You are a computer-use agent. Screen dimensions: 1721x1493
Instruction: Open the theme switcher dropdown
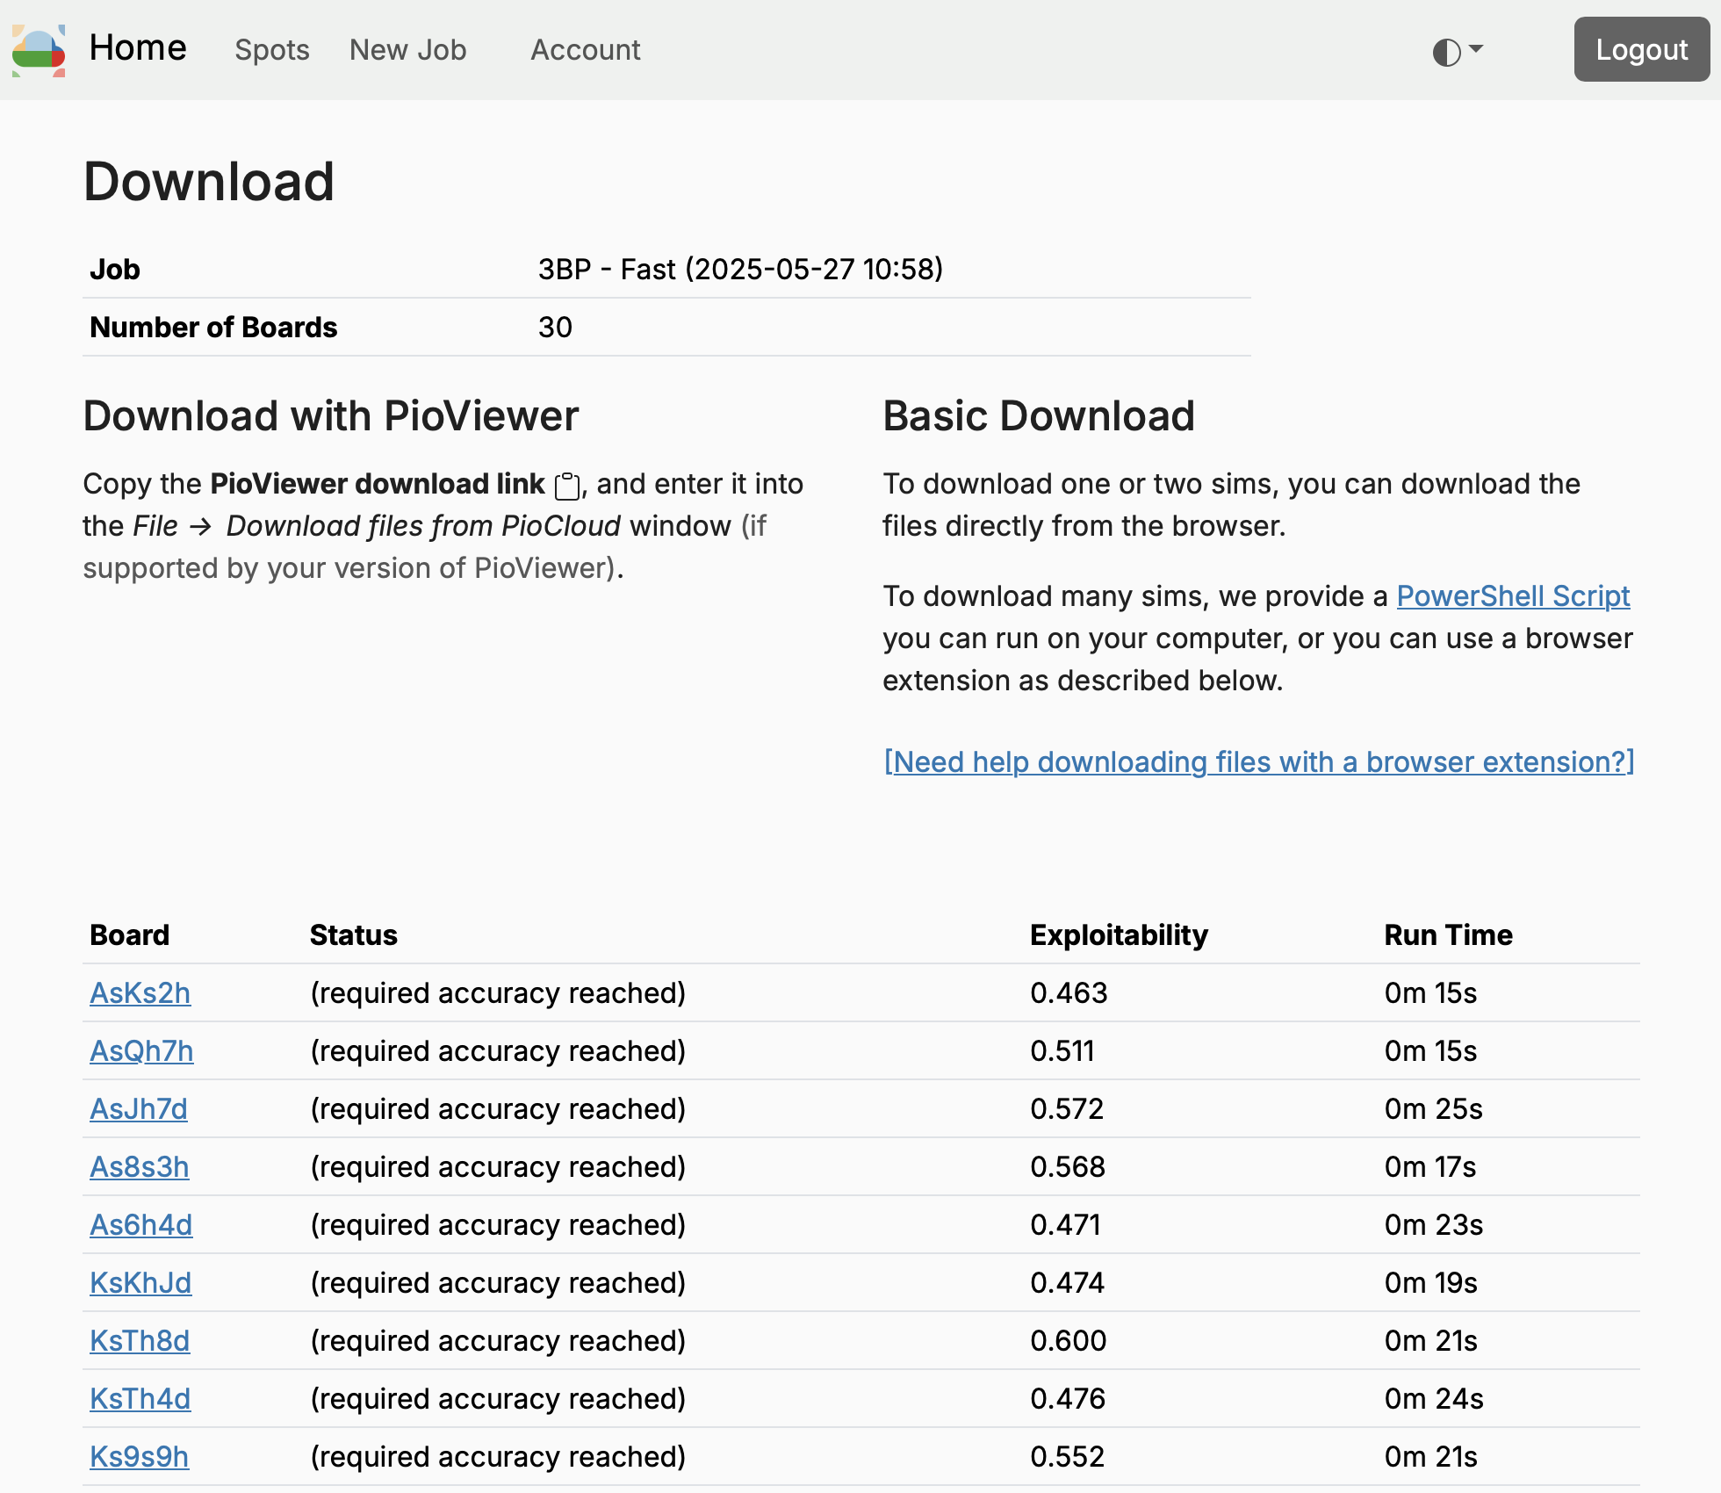1457,51
